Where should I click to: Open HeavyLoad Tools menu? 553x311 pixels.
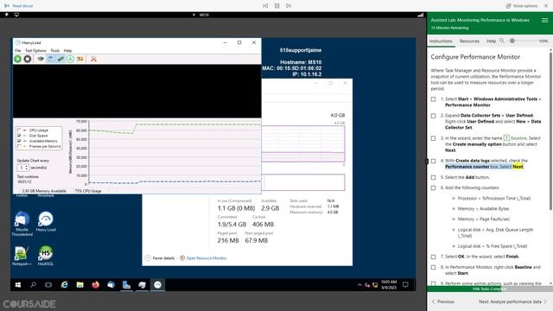point(54,51)
